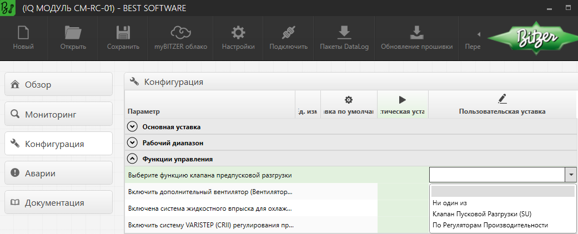Save using the Сохранить floppy icon
This screenshot has height=234, width=578.
pyautogui.click(x=123, y=33)
